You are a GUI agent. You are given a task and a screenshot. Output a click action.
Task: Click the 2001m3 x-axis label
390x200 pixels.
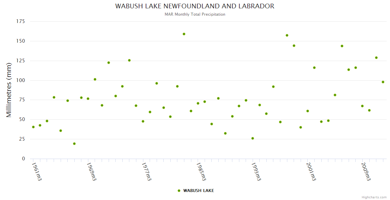tap(311, 171)
